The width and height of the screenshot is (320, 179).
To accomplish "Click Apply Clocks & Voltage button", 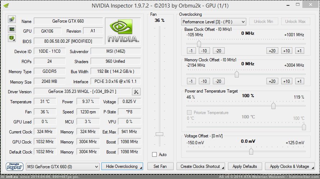I will click(x=289, y=166).
